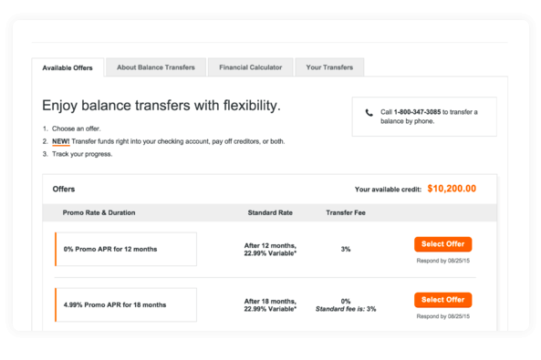Select Offer for 0% Promo APR 12 months
This screenshot has height=360, width=541.
(x=443, y=244)
